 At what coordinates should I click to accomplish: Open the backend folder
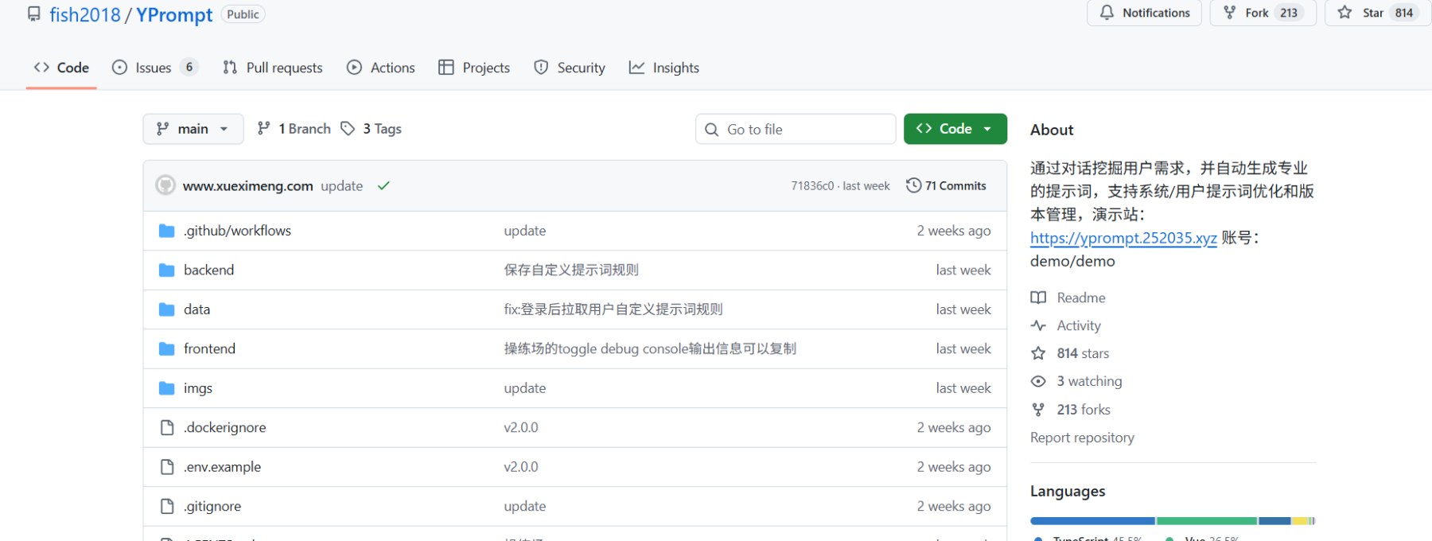(x=208, y=270)
